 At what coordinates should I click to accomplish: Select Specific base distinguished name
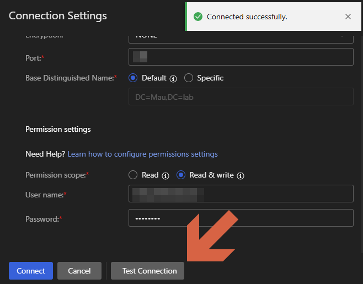point(189,78)
